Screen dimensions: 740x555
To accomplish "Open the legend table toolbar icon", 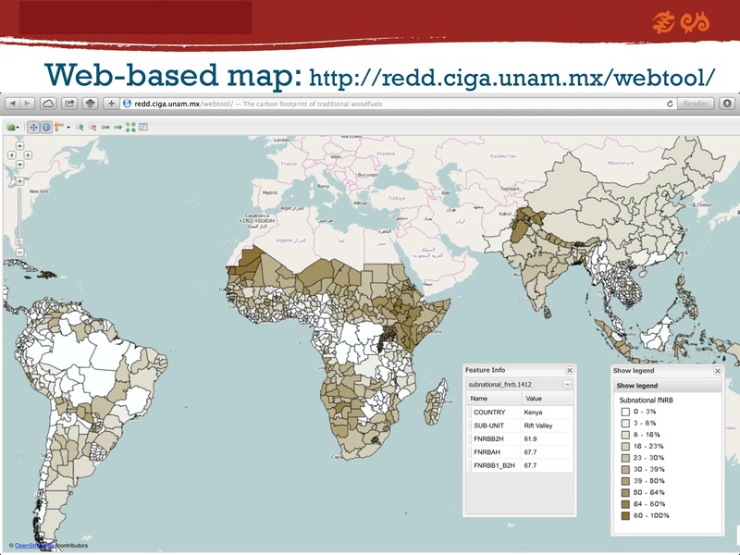I will click(x=143, y=127).
